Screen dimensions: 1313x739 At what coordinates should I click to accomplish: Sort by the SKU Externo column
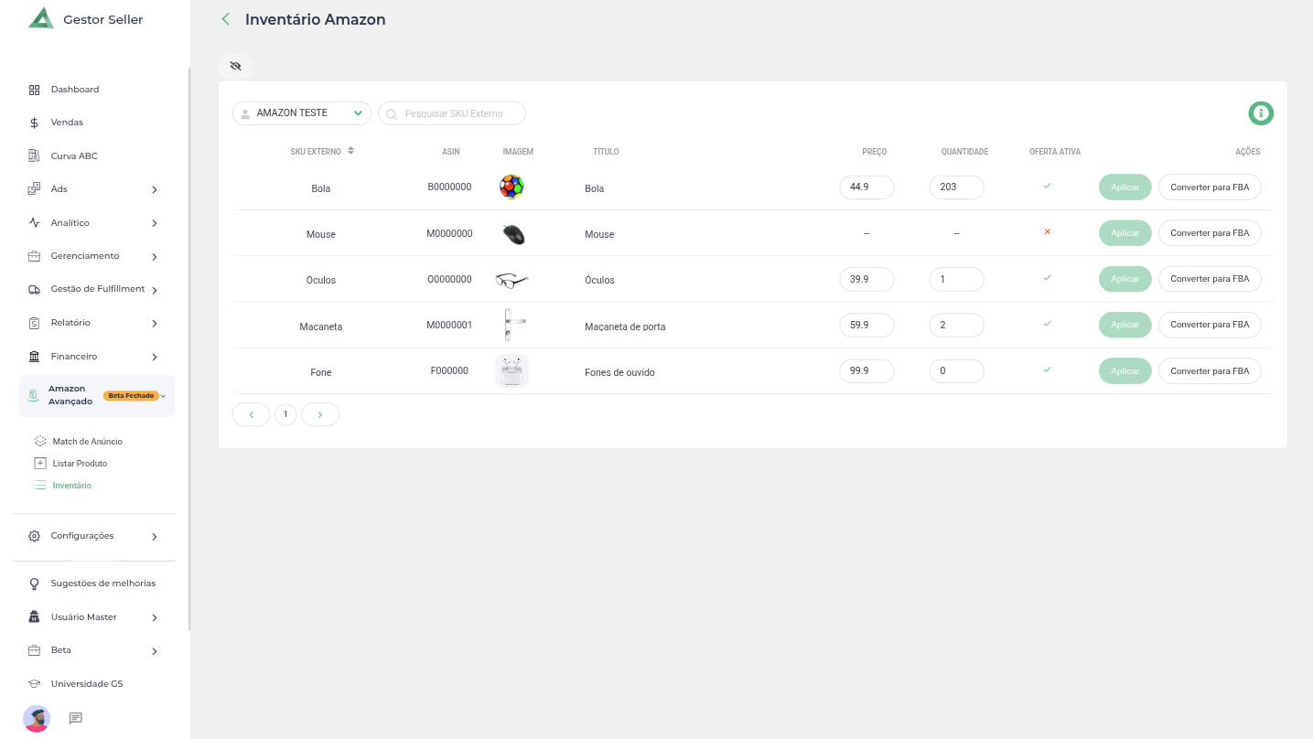pyautogui.click(x=350, y=151)
